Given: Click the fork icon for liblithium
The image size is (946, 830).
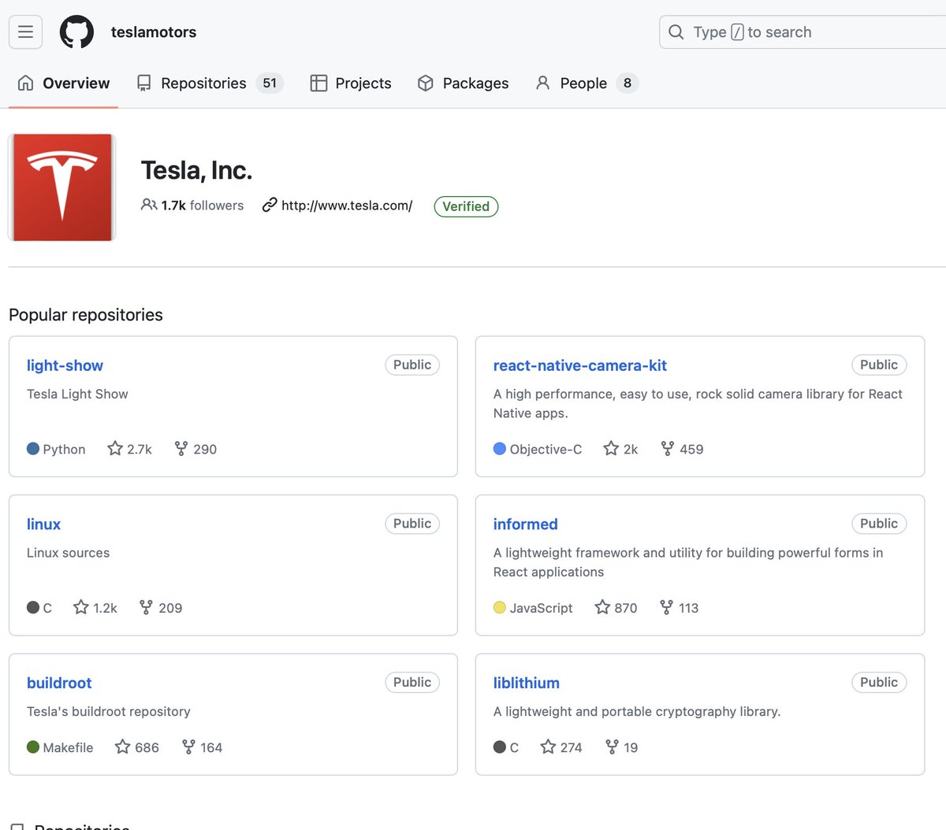Looking at the screenshot, I should click(612, 747).
